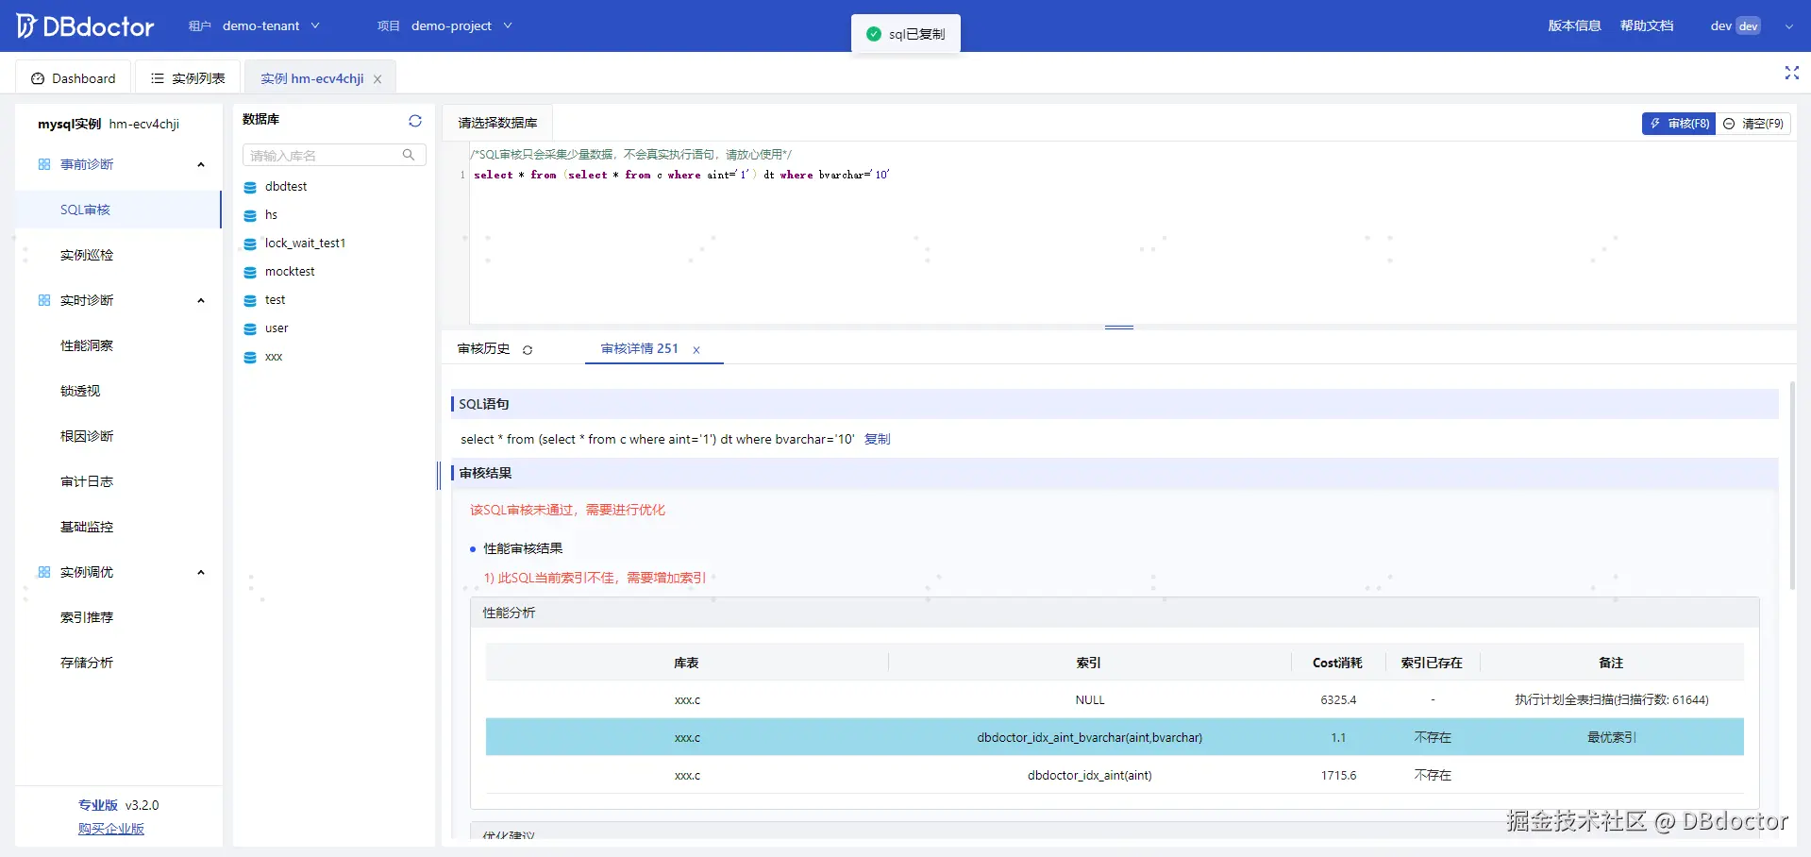Refresh the 数据库 database list
Image resolution: width=1811 pixels, height=857 pixels.
[x=415, y=121]
